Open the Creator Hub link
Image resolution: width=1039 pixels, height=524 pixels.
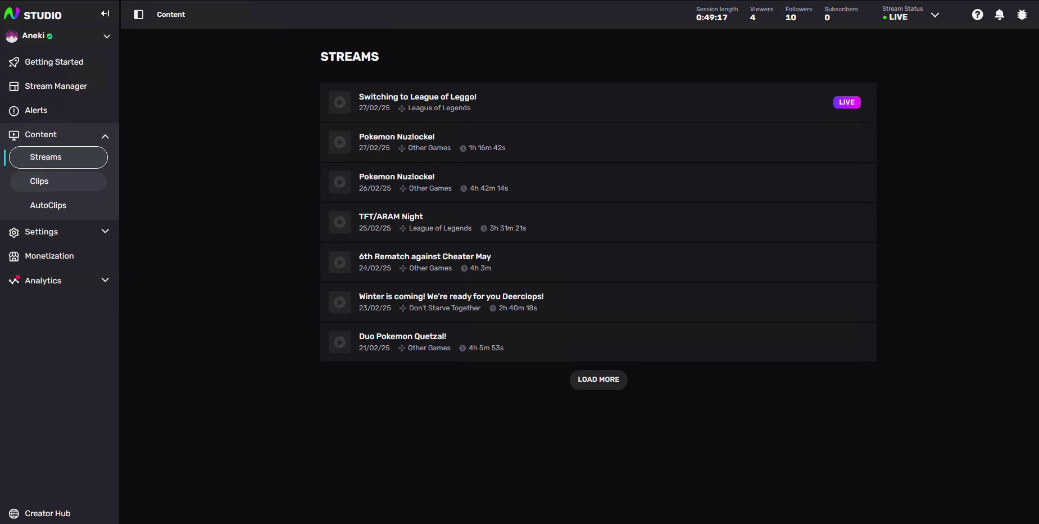47,513
